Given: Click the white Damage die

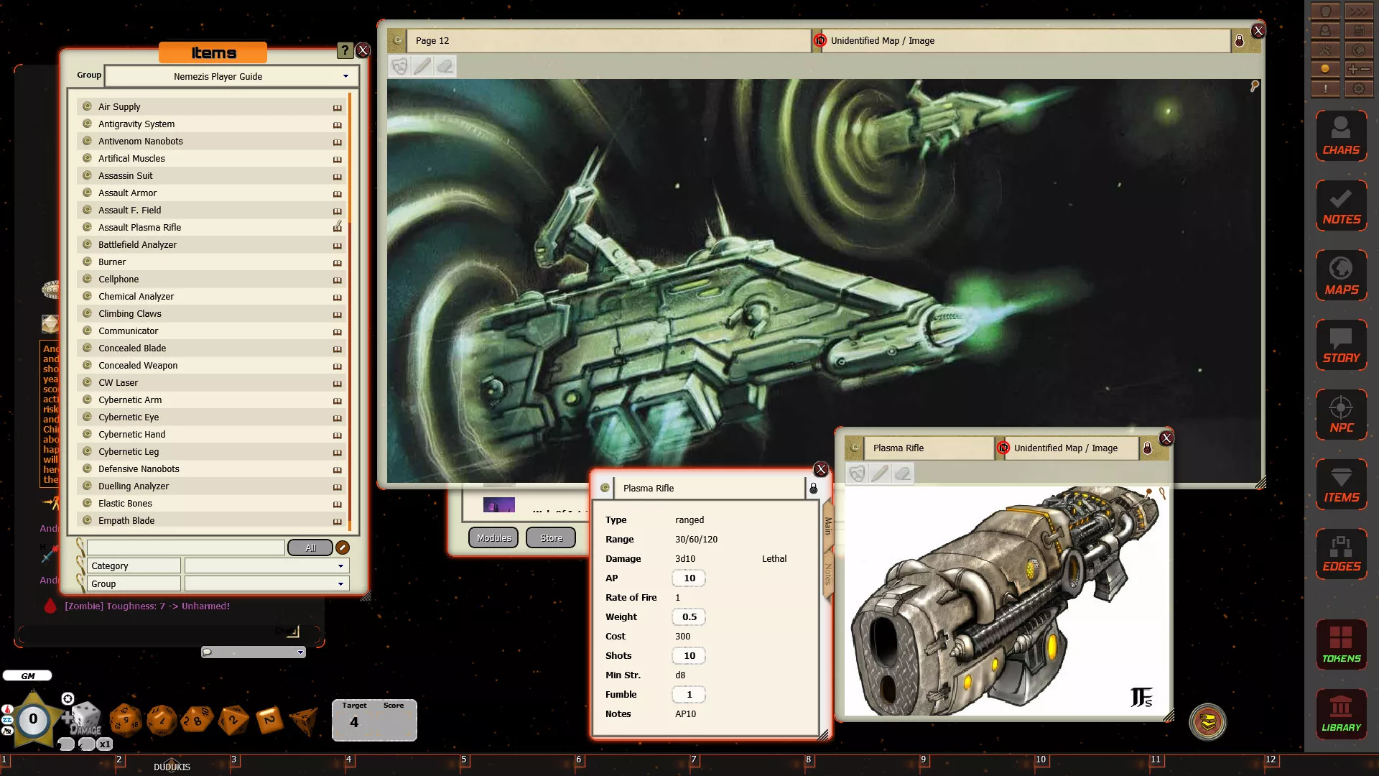Looking at the screenshot, I should point(85,716).
